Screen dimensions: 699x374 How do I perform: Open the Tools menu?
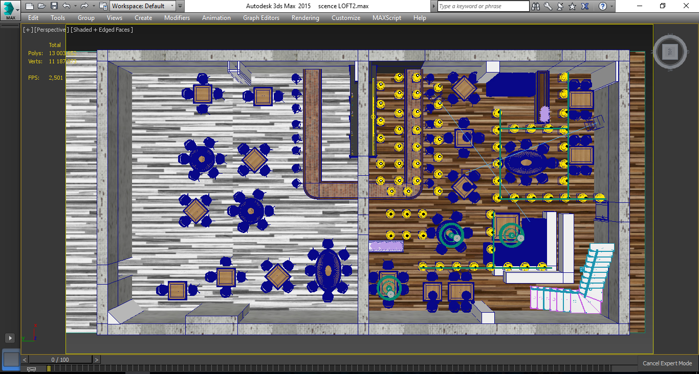58,18
